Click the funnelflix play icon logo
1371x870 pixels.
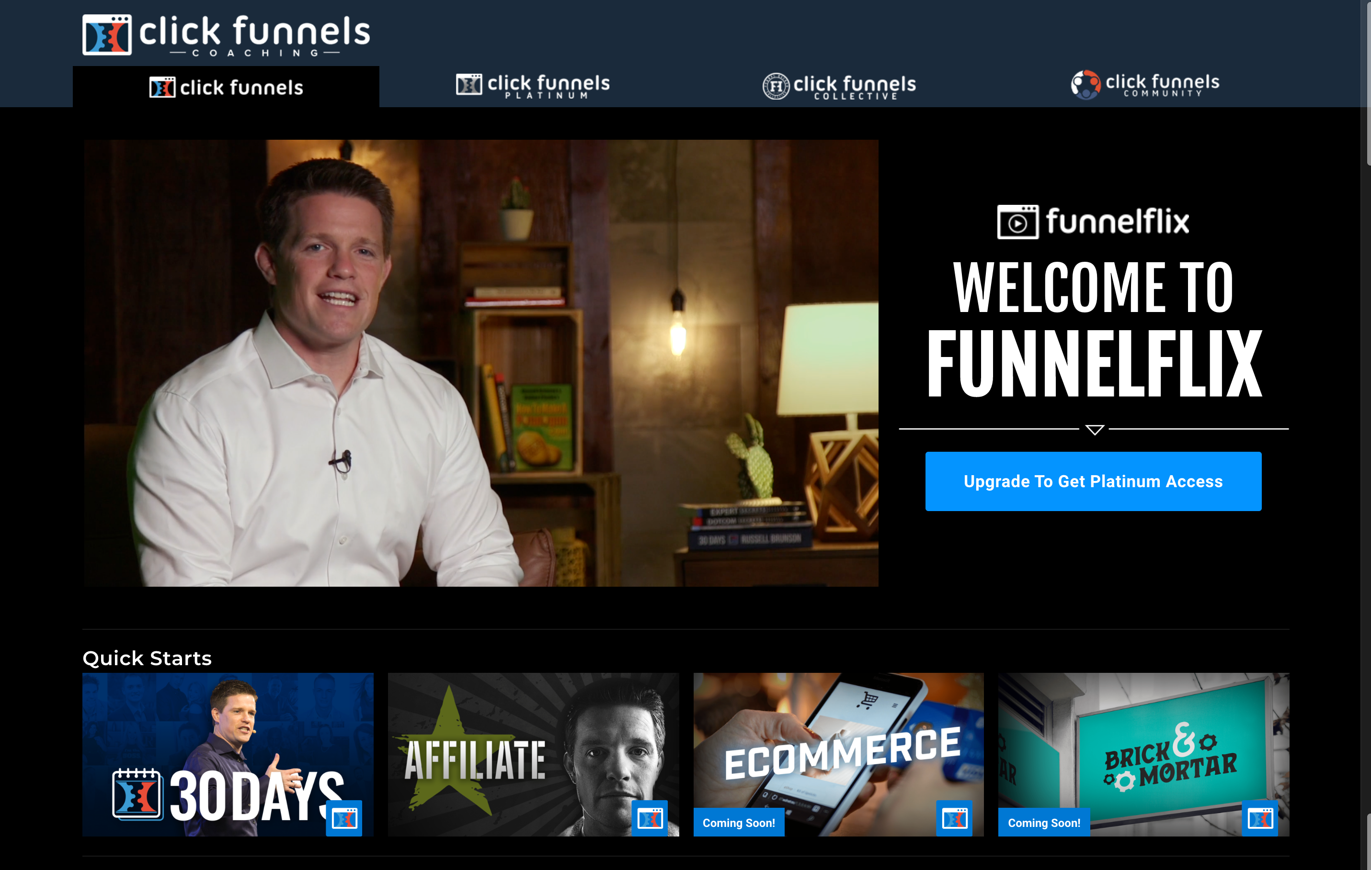(1017, 223)
